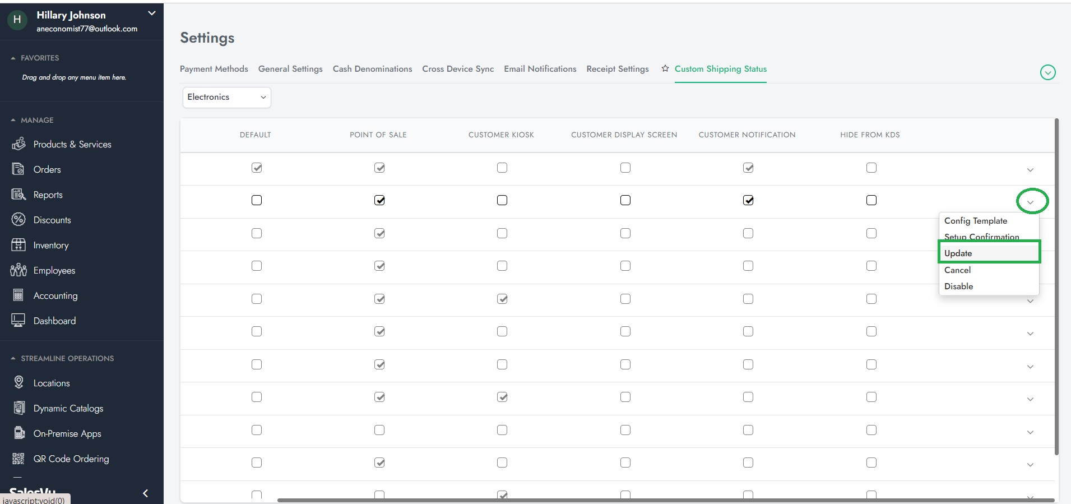This screenshot has width=1071, height=504.
Task: Click the horizontal scrollbar under the table
Action: pyautogui.click(x=665, y=500)
